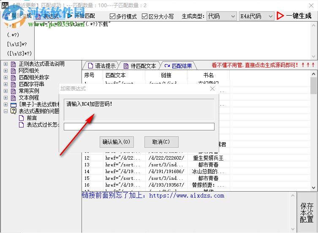Switch to the 匹配结果 tab
This screenshot has height=233, width=318.
click(179, 66)
